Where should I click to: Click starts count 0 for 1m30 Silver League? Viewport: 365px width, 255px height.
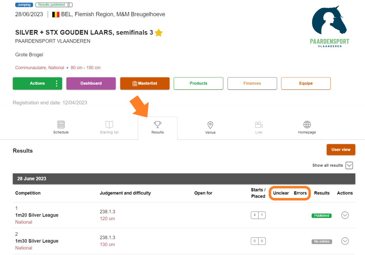coord(255,241)
